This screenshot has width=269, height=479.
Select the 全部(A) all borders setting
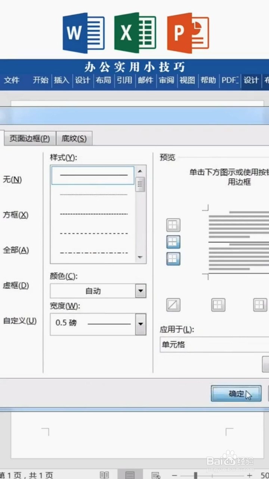(16, 250)
